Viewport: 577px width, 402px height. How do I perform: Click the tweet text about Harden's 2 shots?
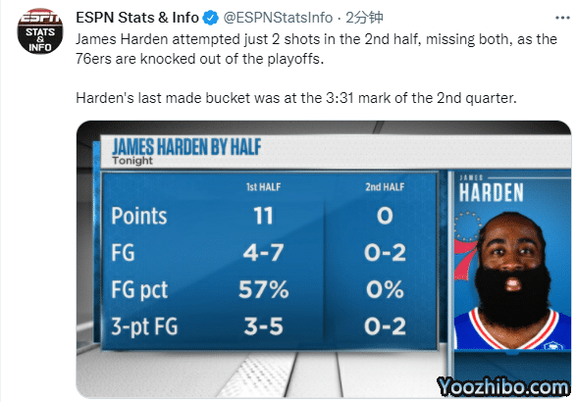tap(316, 49)
